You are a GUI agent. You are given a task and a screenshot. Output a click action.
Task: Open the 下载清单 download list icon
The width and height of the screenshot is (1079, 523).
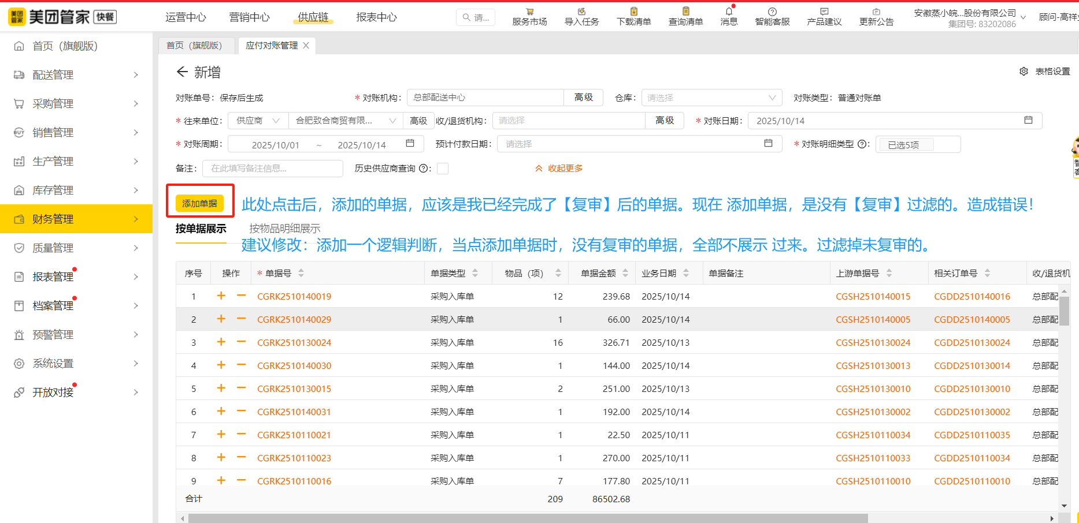633,12
